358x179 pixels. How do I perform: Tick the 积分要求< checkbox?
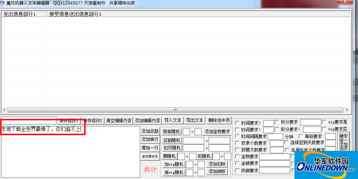(277, 129)
